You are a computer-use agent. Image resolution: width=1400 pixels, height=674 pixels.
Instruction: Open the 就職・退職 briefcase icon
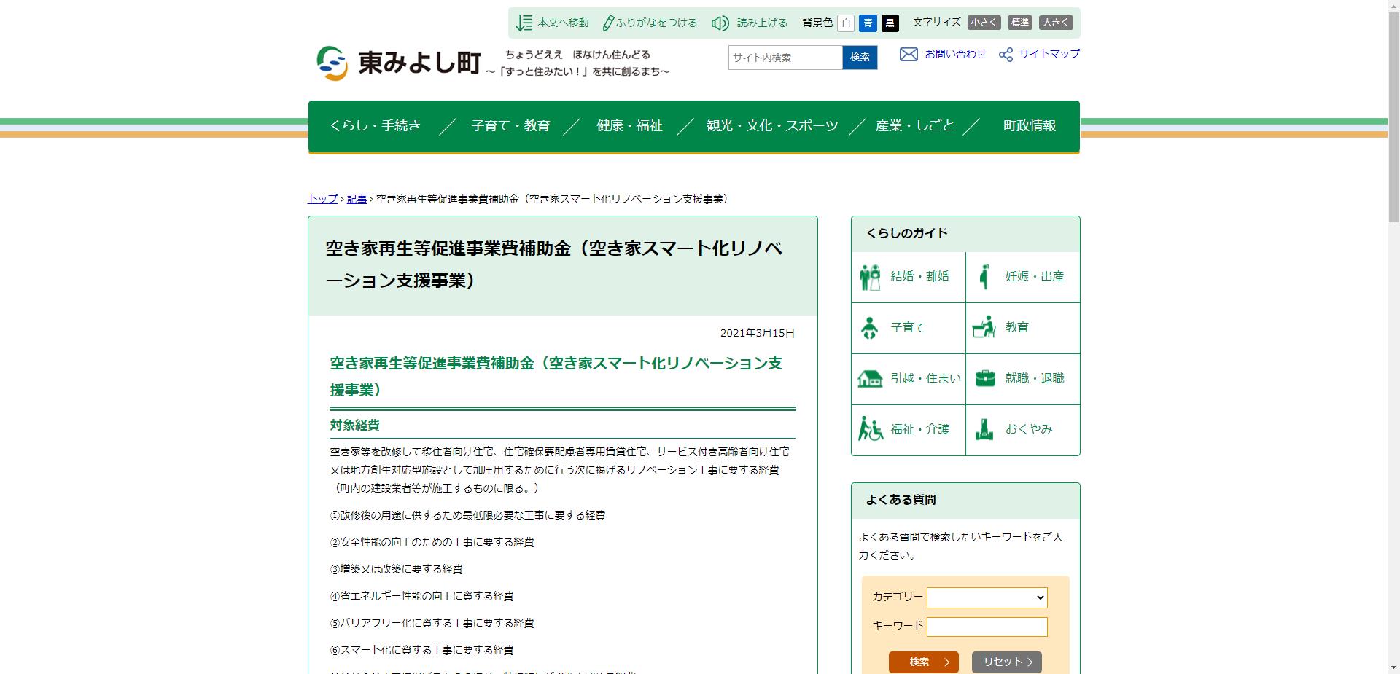pyautogui.click(x=984, y=379)
